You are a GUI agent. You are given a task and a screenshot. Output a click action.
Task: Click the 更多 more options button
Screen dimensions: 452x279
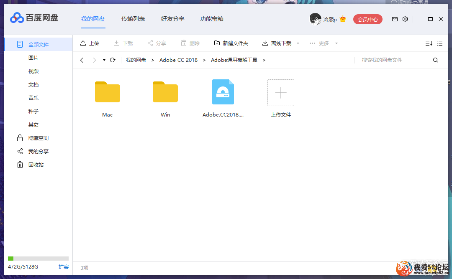coord(319,43)
